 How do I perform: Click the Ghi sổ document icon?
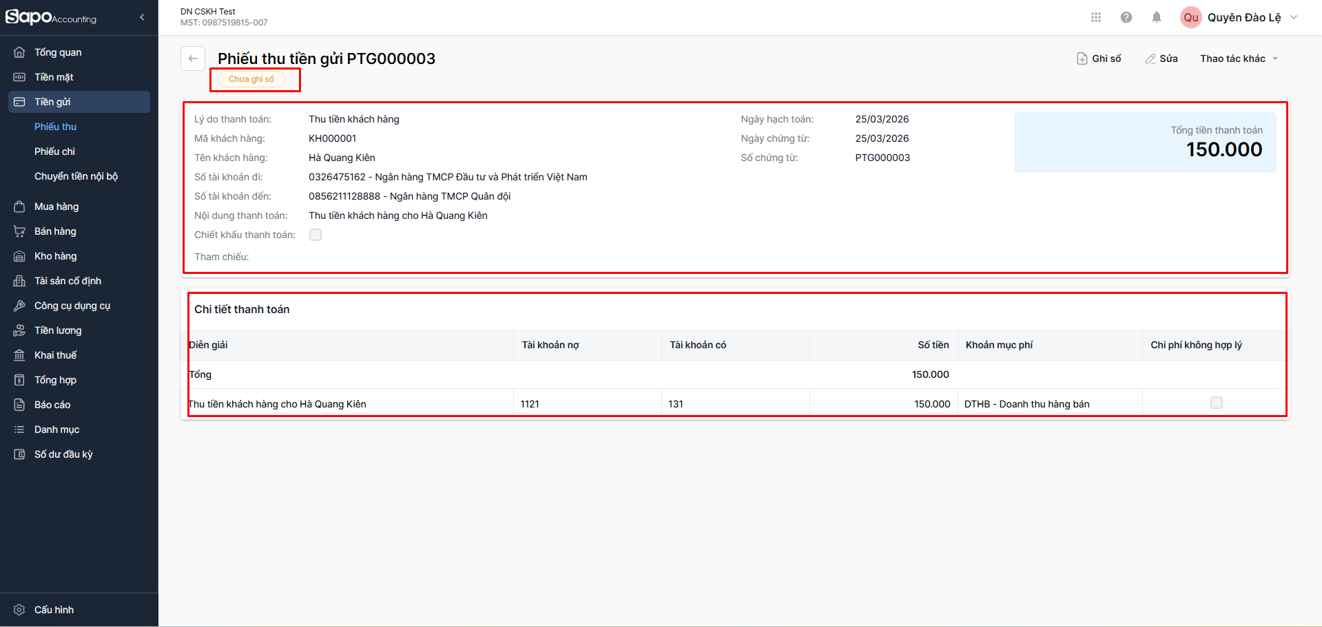[1082, 59]
